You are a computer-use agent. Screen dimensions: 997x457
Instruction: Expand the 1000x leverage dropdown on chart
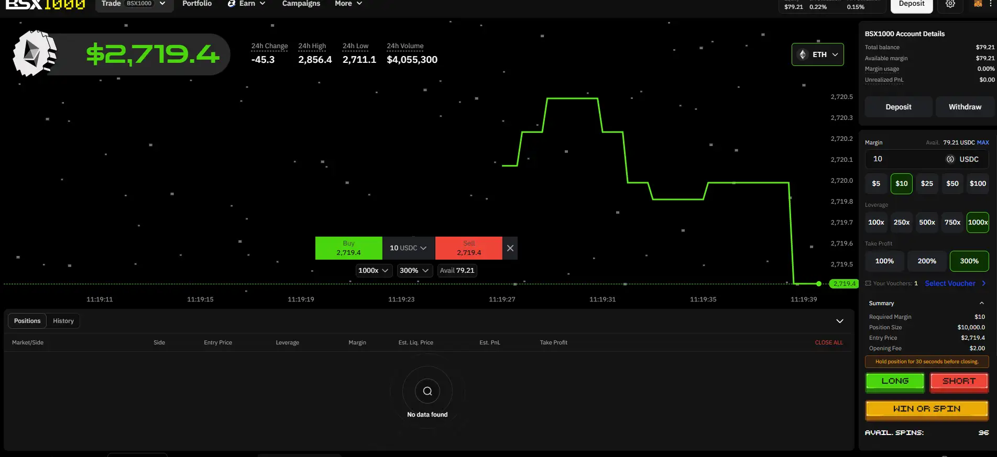coord(373,271)
